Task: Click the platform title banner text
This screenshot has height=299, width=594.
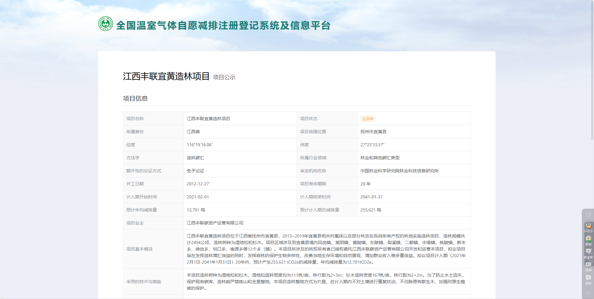Action: pyautogui.click(x=223, y=25)
